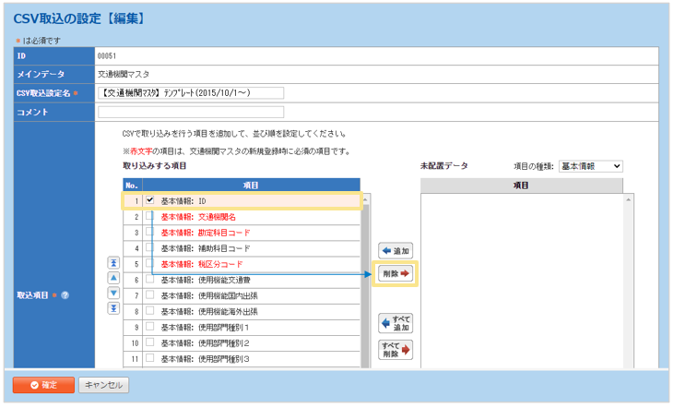Viewport: 674px width, 408px height.
Task: Click the move-down arrow icon
Action: tap(113, 293)
